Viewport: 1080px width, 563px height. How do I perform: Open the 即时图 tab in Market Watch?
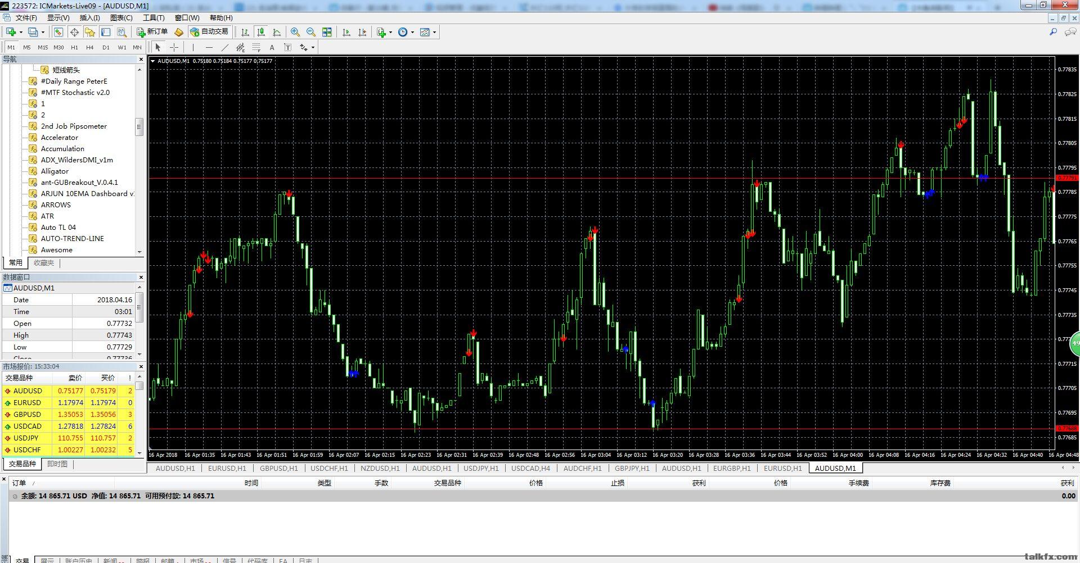pyautogui.click(x=57, y=464)
